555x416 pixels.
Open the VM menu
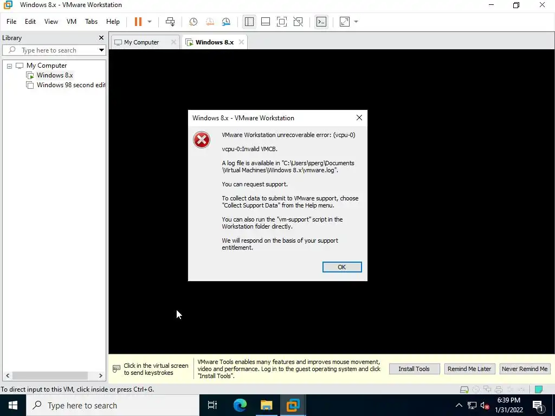pyautogui.click(x=72, y=22)
